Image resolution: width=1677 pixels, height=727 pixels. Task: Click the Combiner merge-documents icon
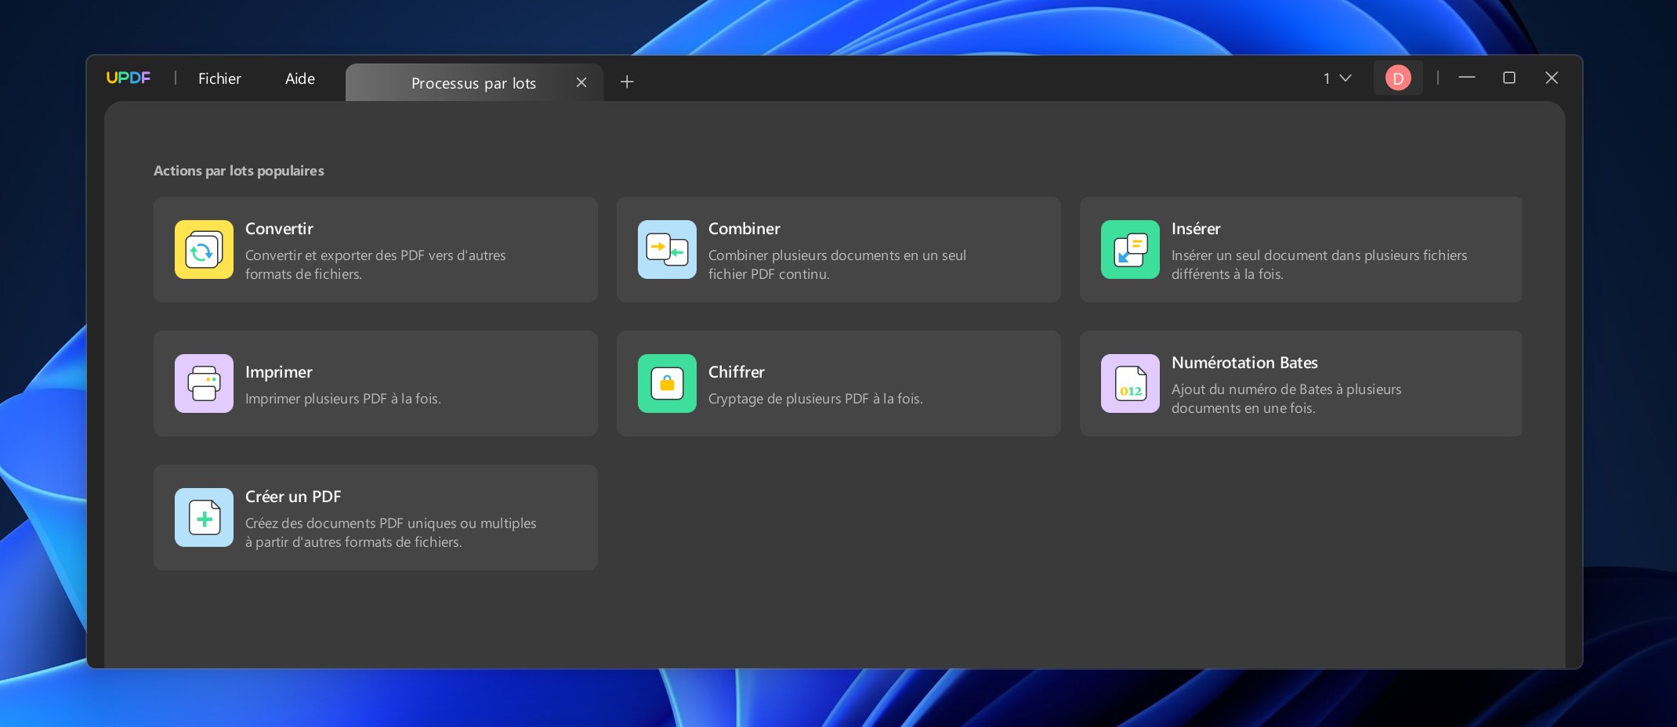[667, 250]
